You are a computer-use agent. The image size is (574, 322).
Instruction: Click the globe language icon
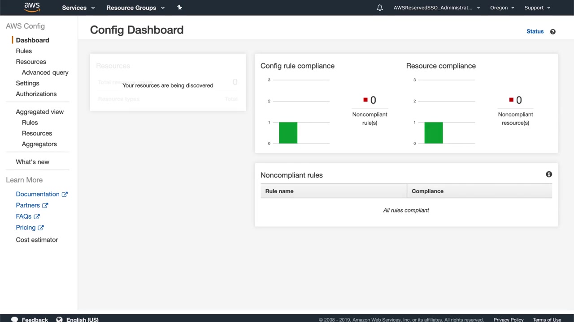pyautogui.click(x=59, y=319)
